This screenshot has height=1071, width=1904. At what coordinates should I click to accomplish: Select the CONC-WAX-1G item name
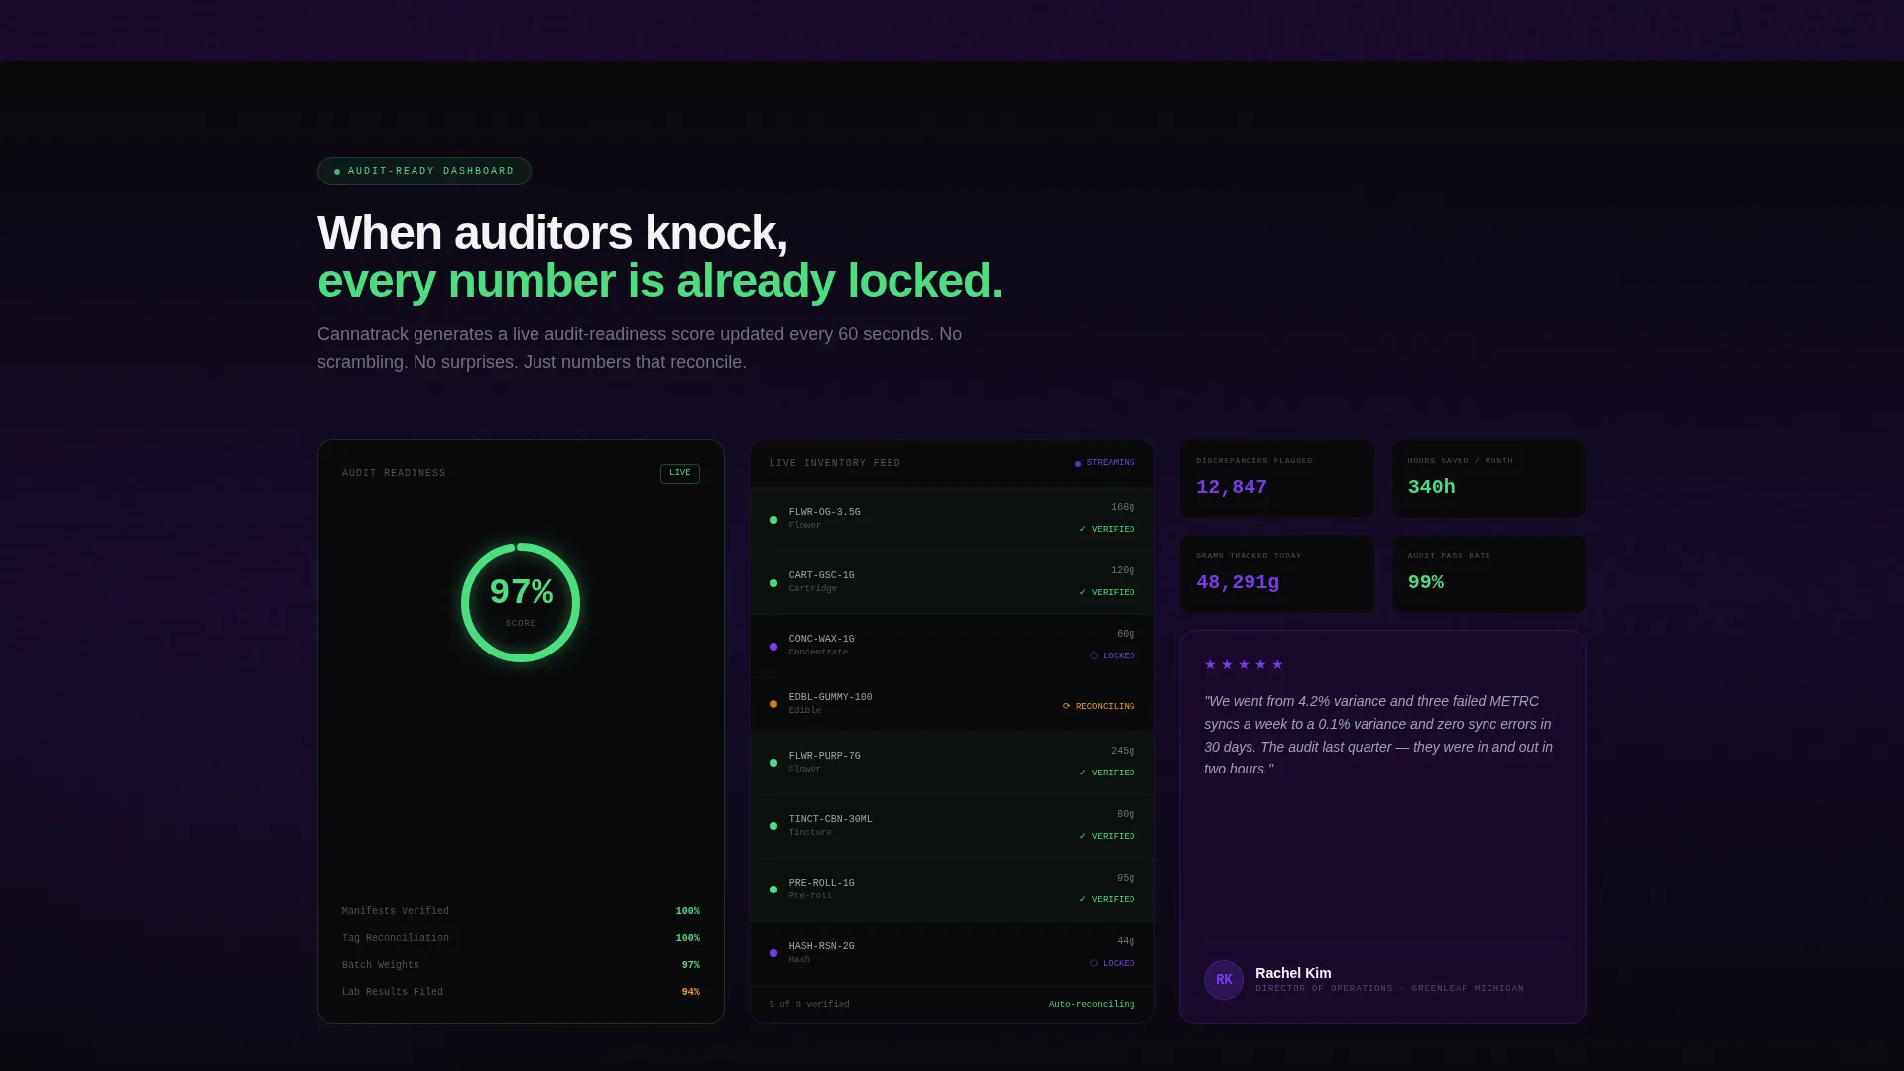822,640
